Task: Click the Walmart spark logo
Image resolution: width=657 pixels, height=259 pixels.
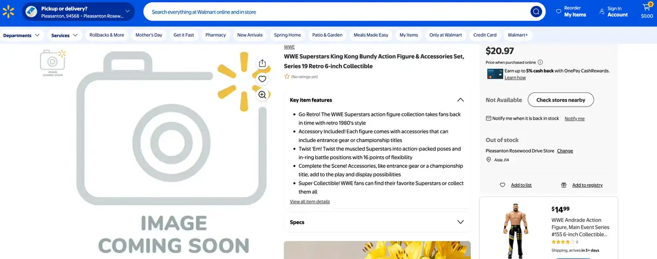Action: click(8, 11)
